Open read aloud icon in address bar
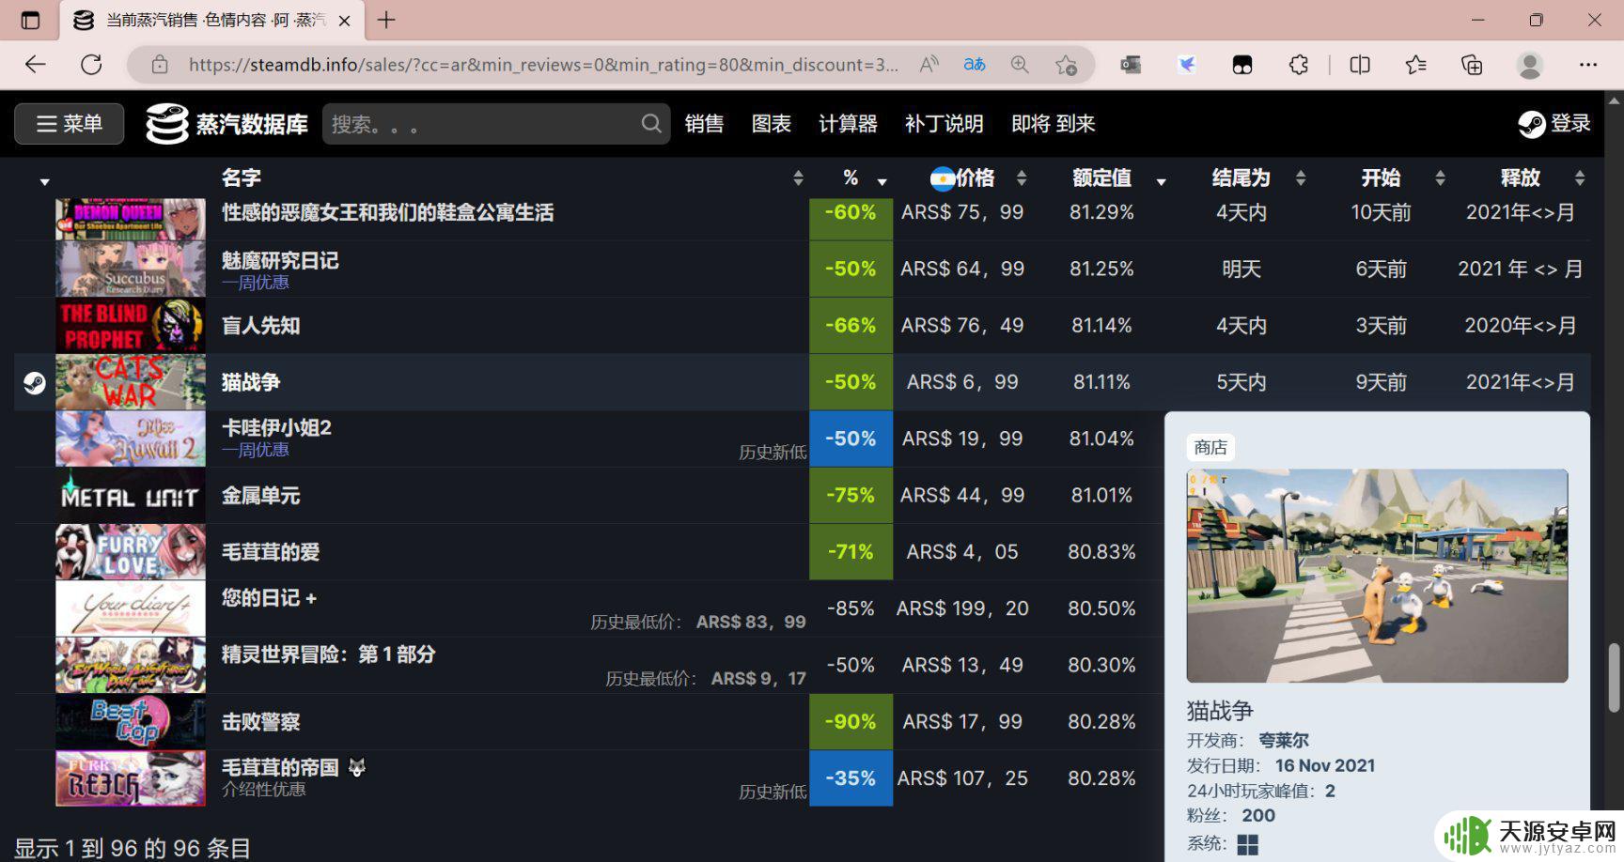 click(x=929, y=65)
